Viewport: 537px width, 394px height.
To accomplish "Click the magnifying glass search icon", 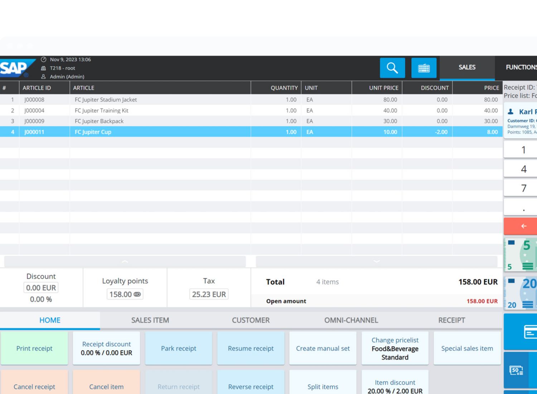I will tap(392, 68).
